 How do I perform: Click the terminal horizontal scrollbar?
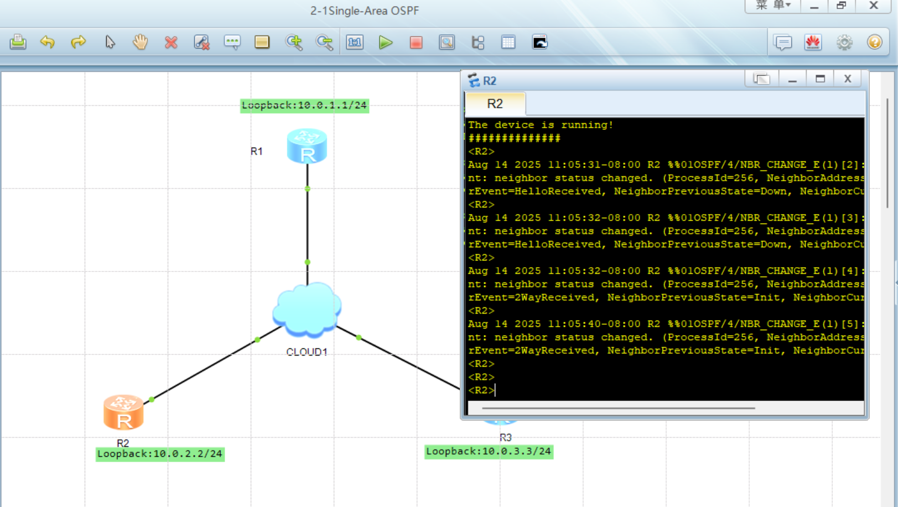[x=618, y=408]
